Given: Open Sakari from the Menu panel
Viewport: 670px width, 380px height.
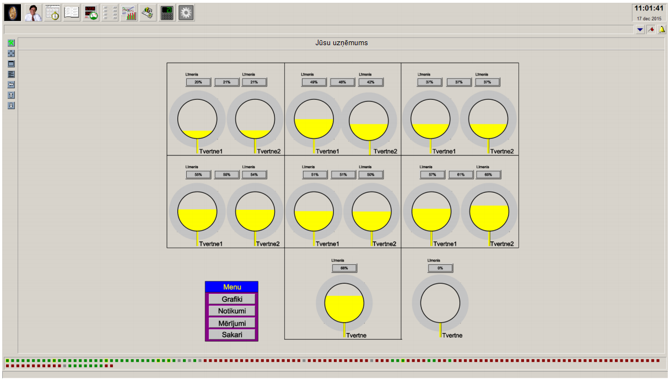Looking at the screenshot, I should click(232, 335).
